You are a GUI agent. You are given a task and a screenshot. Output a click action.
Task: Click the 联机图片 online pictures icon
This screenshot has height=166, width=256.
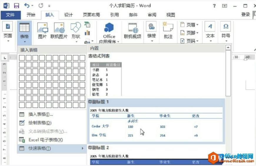(x=59, y=31)
